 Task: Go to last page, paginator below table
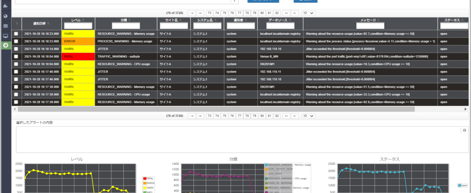295,116
